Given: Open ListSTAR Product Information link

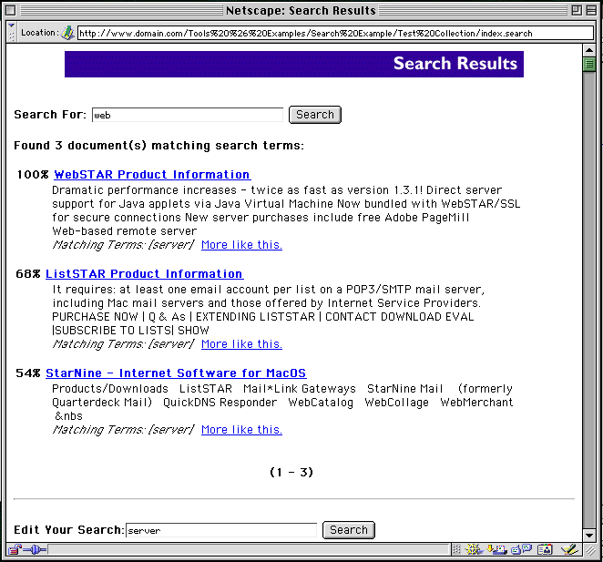Looking at the screenshot, I should coord(144,274).
